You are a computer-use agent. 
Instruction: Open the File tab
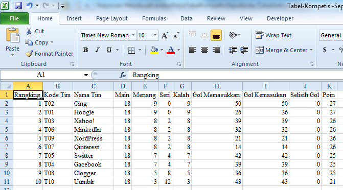(x=14, y=18)
